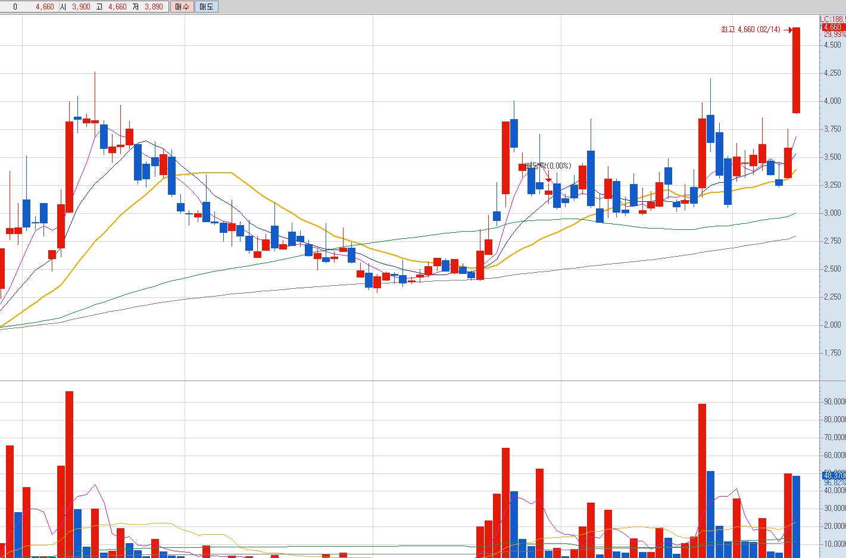846x558 pixels.
Task: Select the low price value 3,890
Action: (x=154, y=7)
